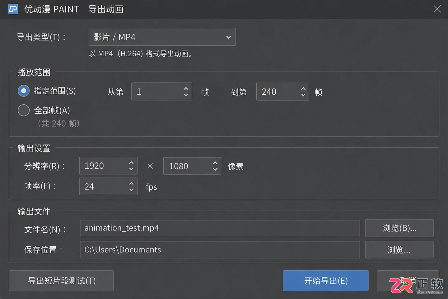This screenshot has height=299, width=448.
Task: Click the 保存位置 label
Action: [x=44, y=250]
